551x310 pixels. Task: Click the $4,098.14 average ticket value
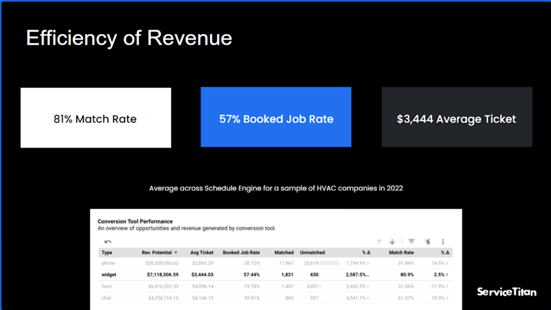point(203,286)
